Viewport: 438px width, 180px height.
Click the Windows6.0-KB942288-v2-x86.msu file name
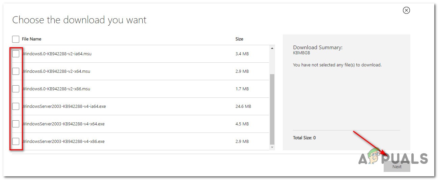56,89
